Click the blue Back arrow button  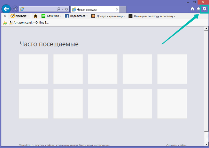[x=6, y=9]
